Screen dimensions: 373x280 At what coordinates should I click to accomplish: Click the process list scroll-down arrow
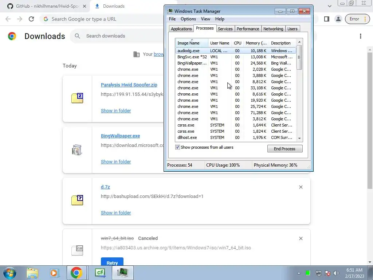pyautogui.click(x=299, y=138)
